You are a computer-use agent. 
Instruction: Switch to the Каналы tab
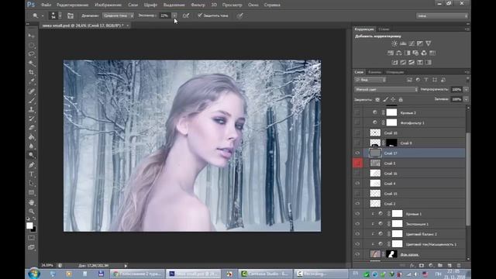click(x=375, y=72)
